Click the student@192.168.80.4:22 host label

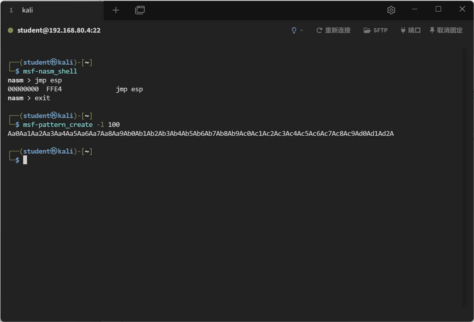tap(59, 30)
